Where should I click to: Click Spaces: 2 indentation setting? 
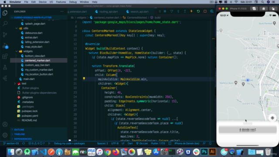[102, 143]
